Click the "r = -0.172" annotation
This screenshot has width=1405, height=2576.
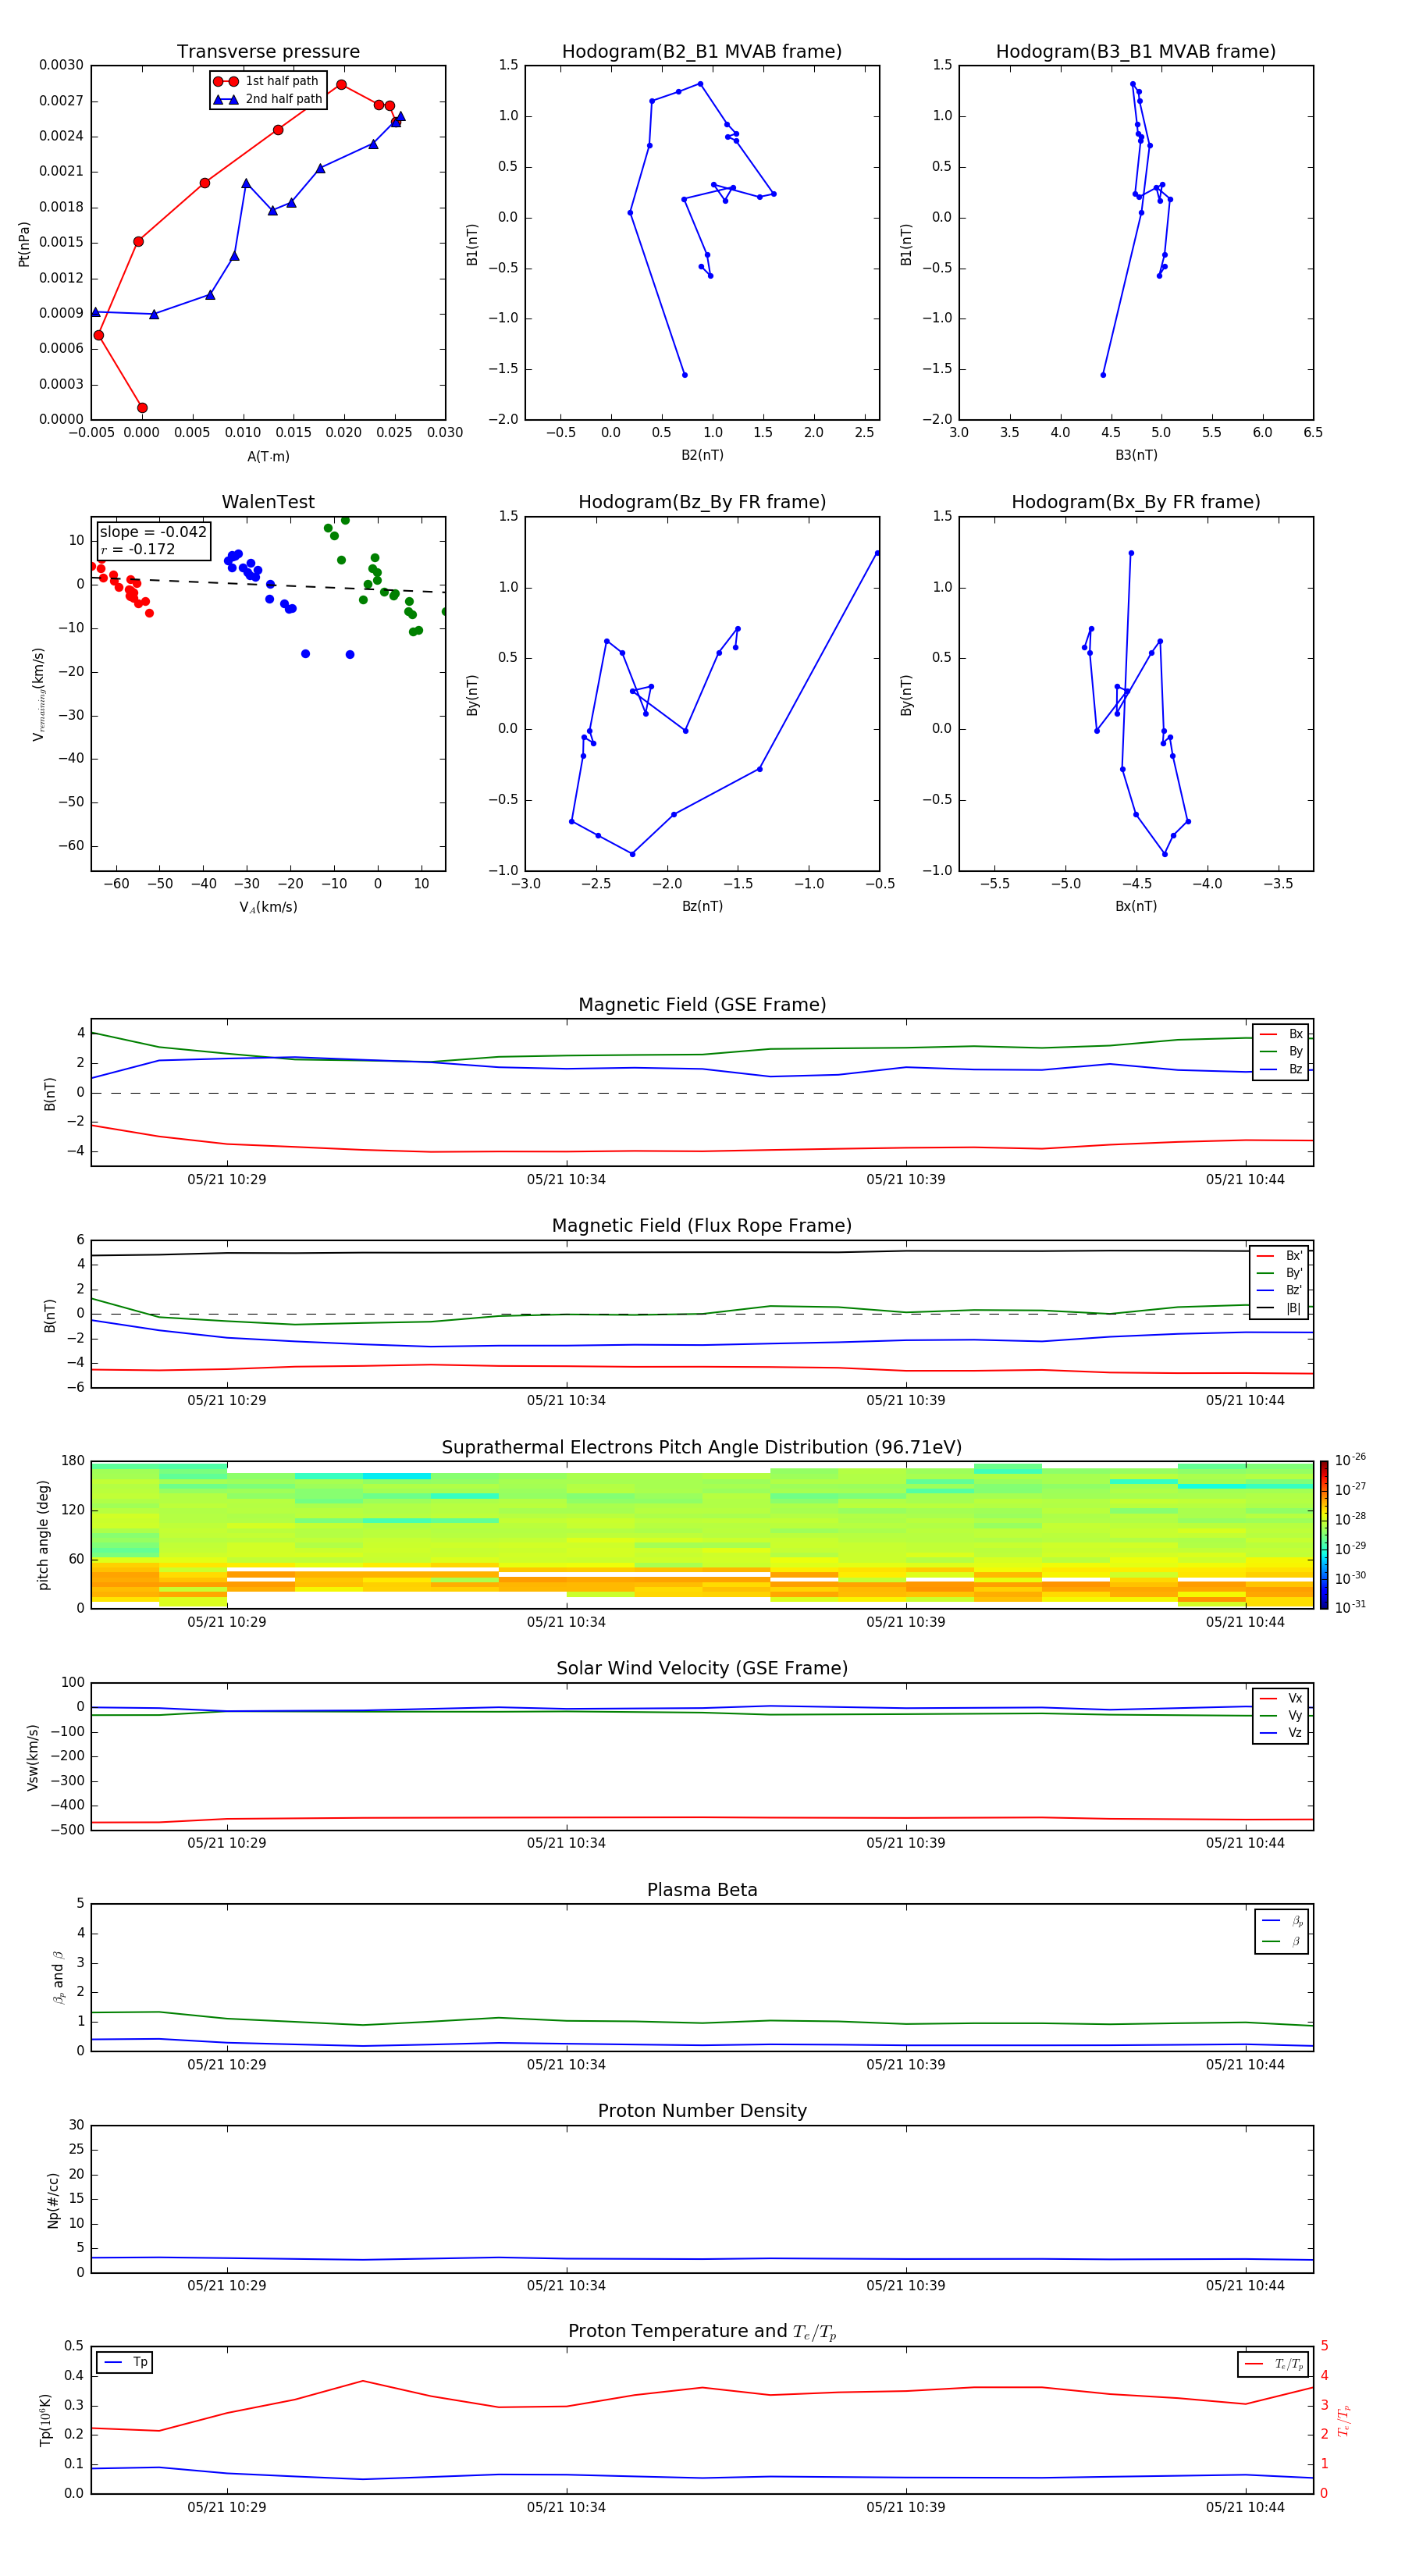138,549
